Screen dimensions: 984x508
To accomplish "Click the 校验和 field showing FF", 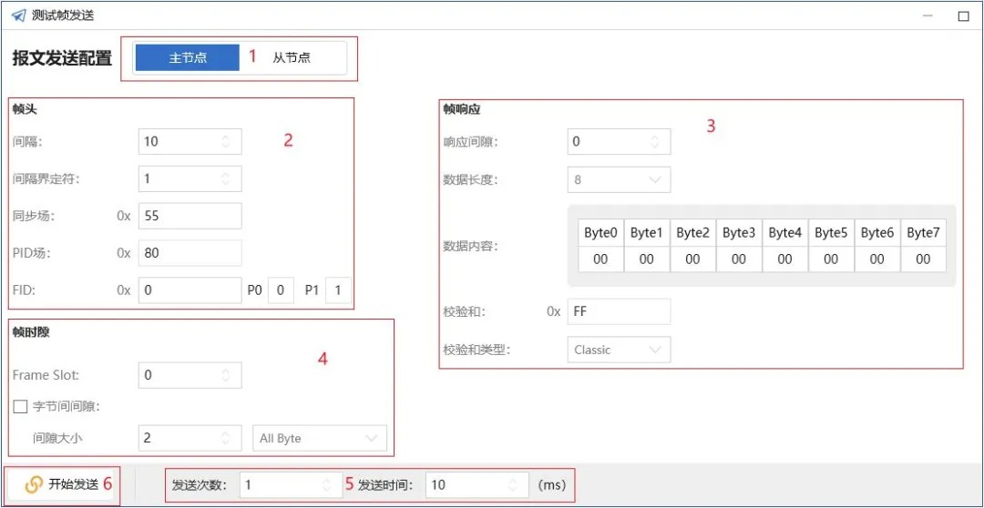I will pos(618,311).
